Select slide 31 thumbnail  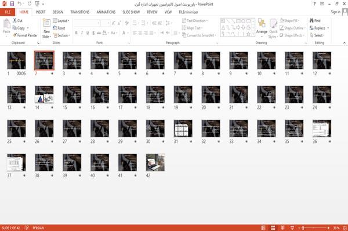[183, 129]
